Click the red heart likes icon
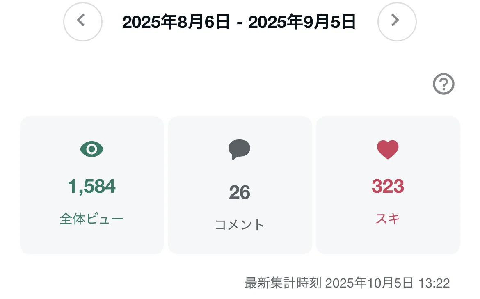 388,149
